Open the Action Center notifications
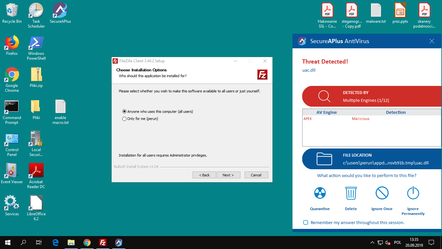442x249 pixels. point(431,242)
